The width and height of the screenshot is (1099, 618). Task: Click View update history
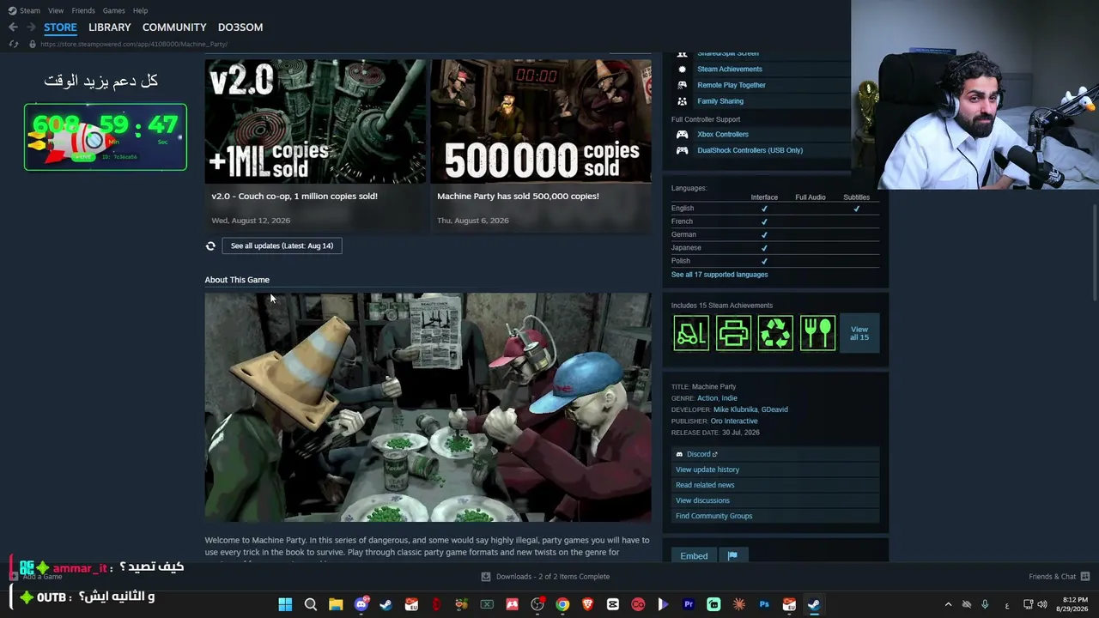coord(707,470)
